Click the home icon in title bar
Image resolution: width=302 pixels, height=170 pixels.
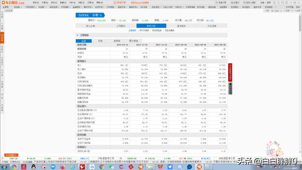coord(274,3)
